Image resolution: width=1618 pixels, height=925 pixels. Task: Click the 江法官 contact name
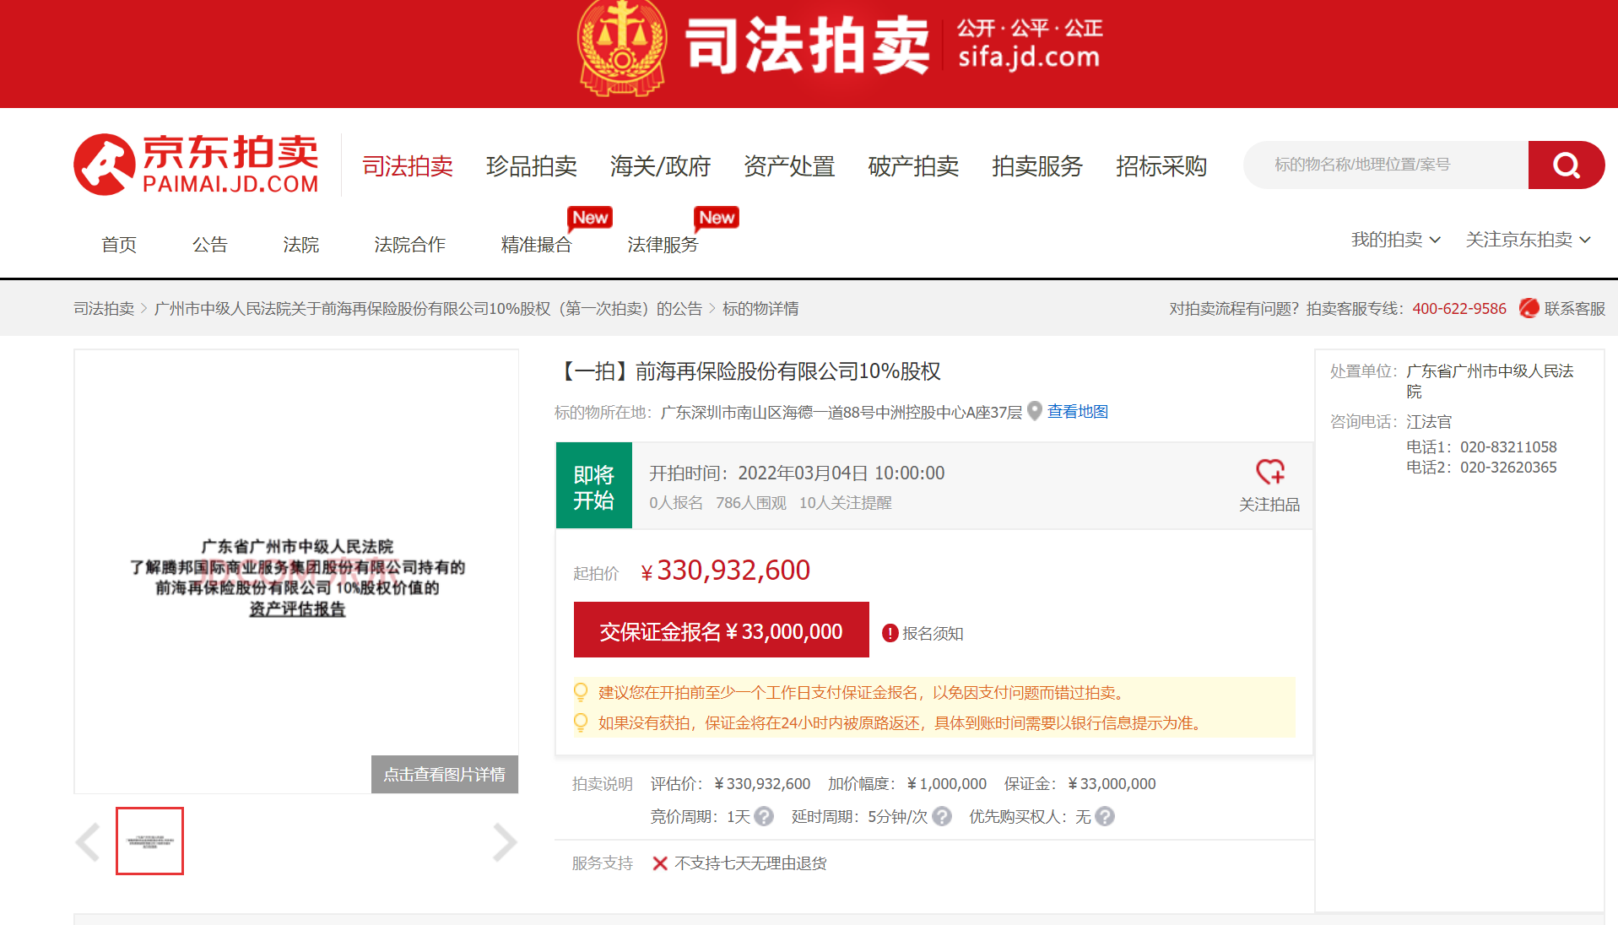1429,422
